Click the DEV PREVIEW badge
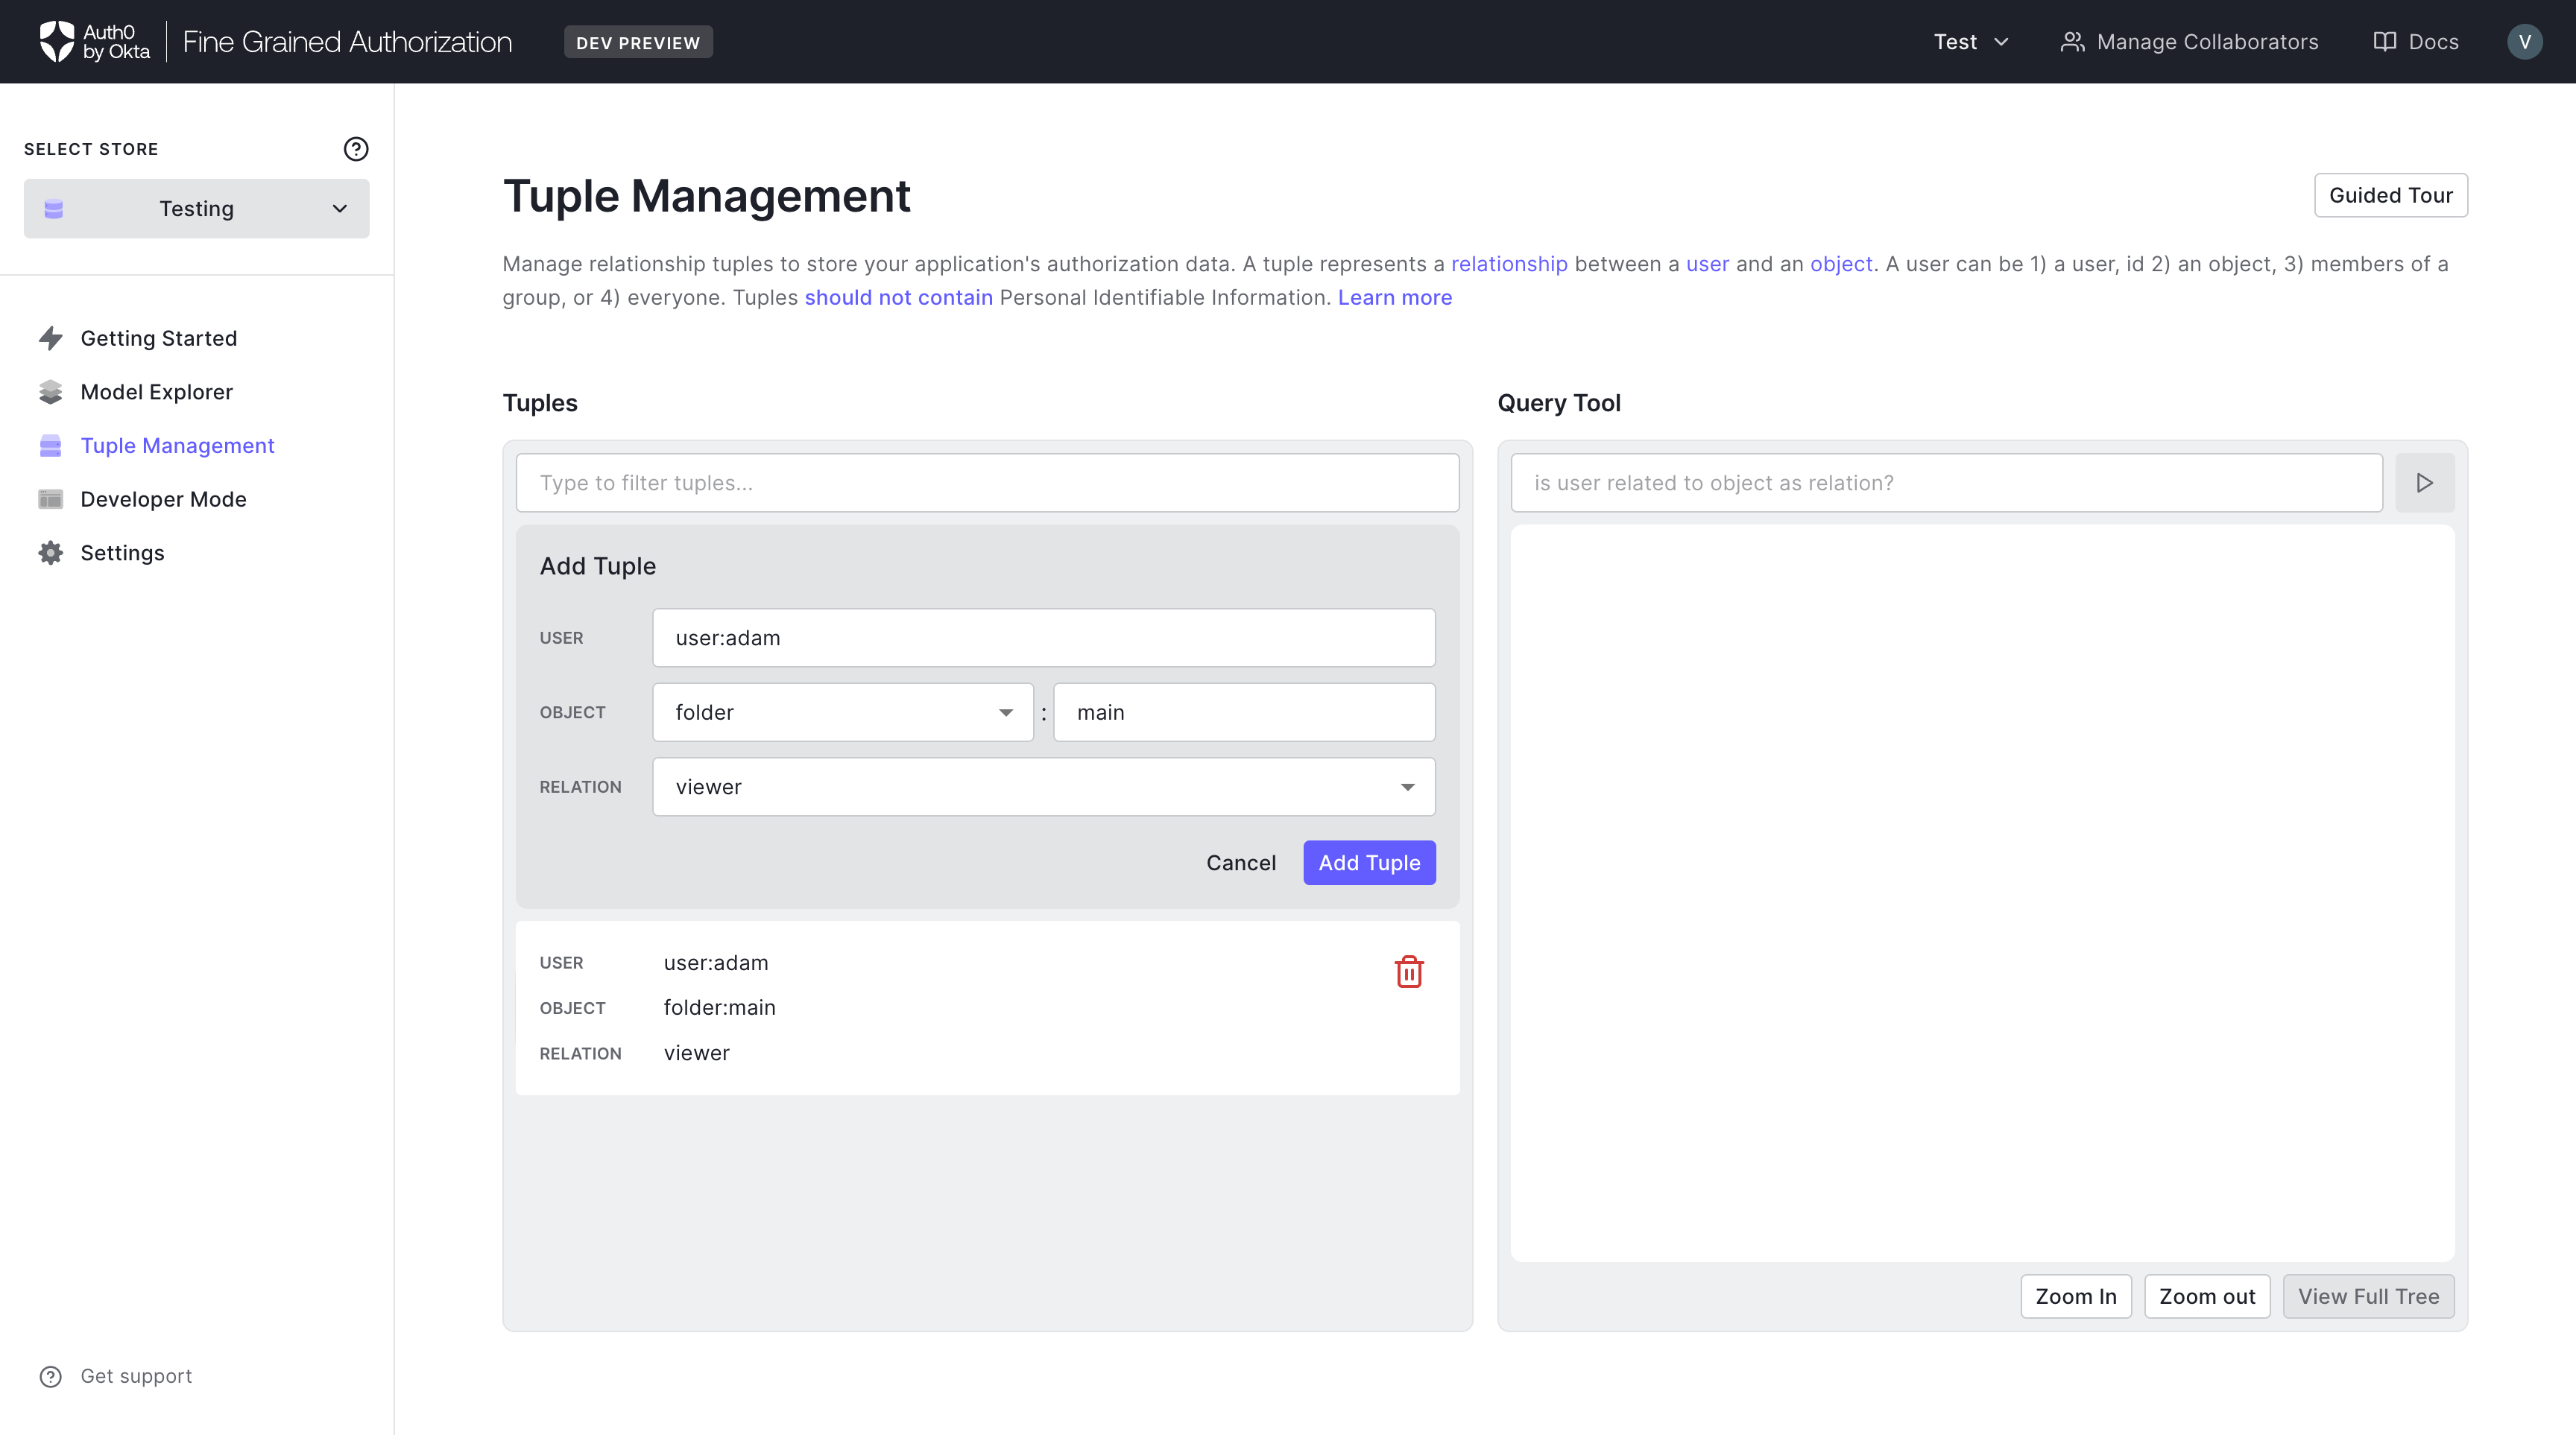Viewport: 2576px width, 1435px height. (638, 42)
